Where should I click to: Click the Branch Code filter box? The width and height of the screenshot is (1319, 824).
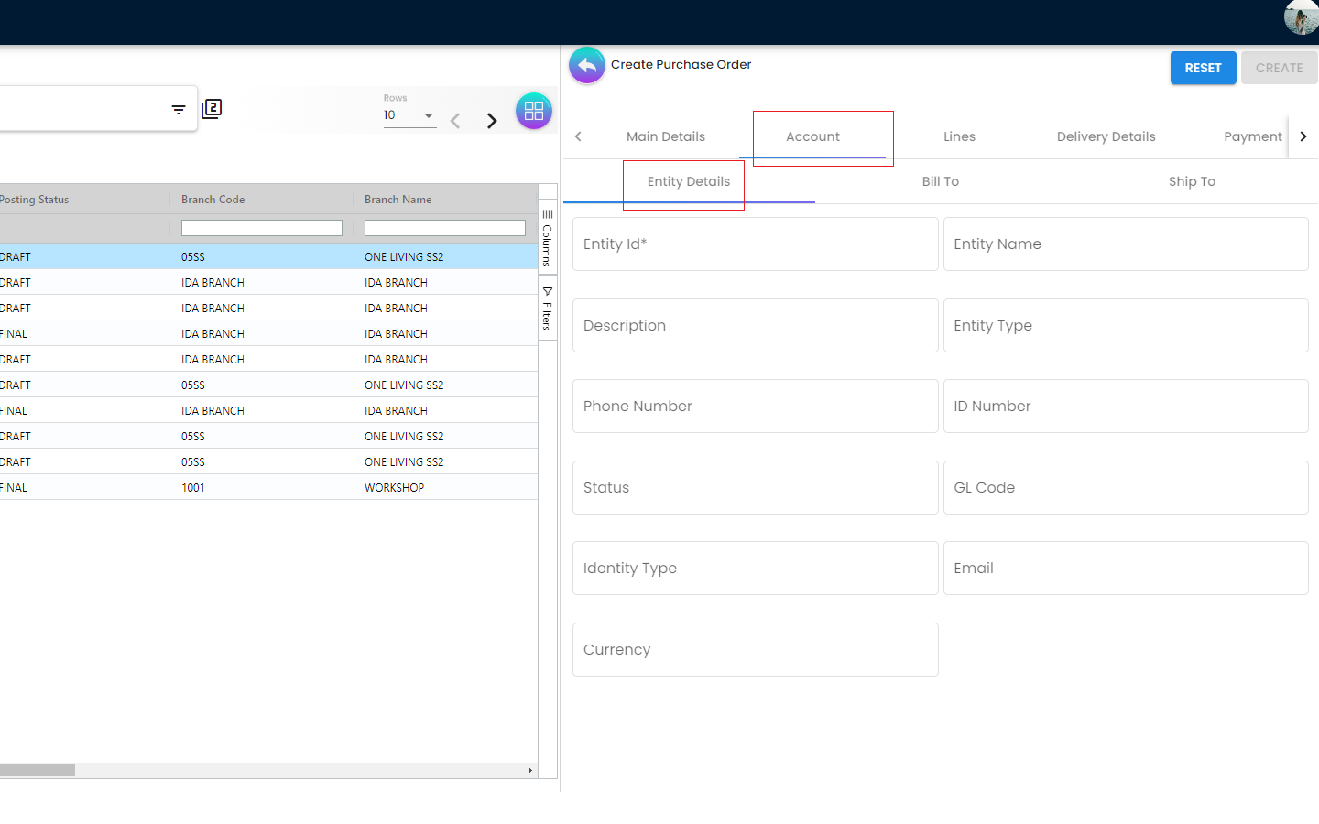pyautogui.click(x=262, y=228)
